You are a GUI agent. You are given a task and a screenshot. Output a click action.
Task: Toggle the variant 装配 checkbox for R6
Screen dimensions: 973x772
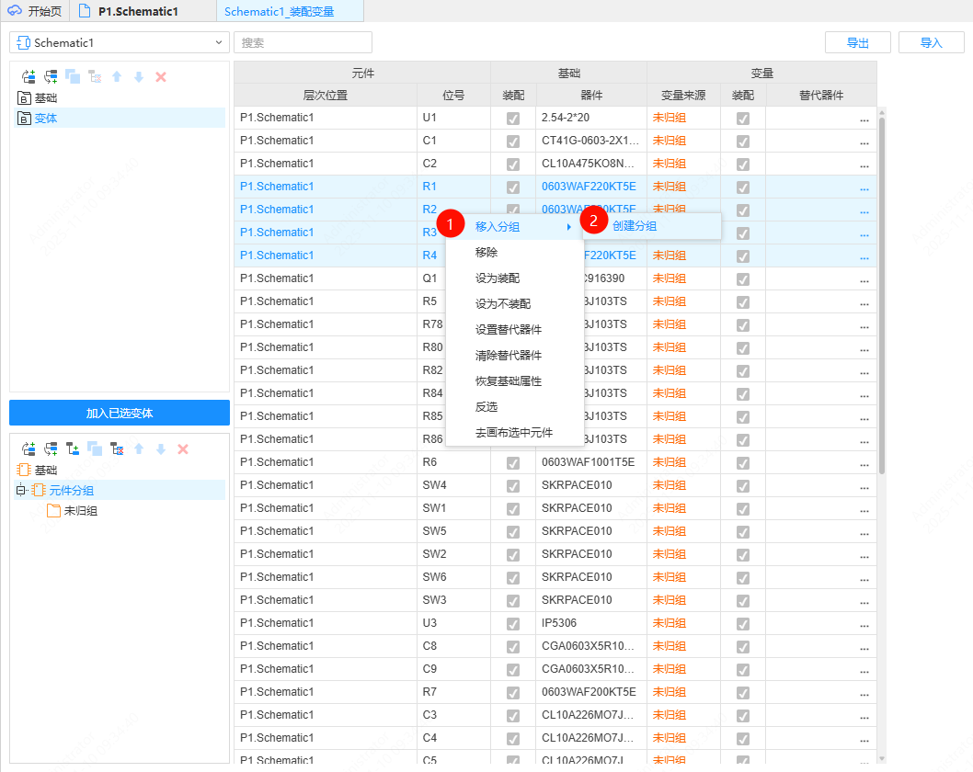tap(742, 462)
